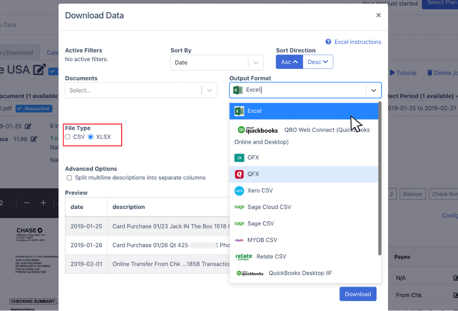Click preview date cell 2019-01-25
Viewport: 458px width, 311px height.
86,226
